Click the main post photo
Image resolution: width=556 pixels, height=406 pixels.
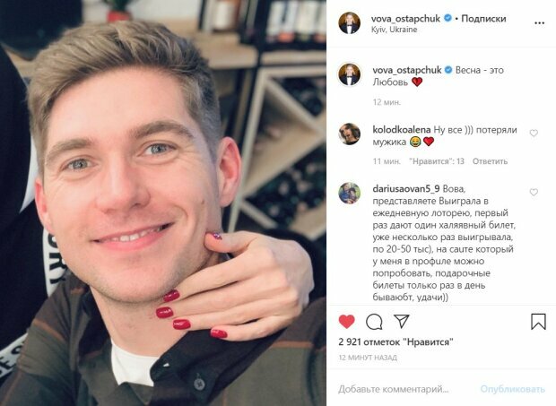click(163, 203)
